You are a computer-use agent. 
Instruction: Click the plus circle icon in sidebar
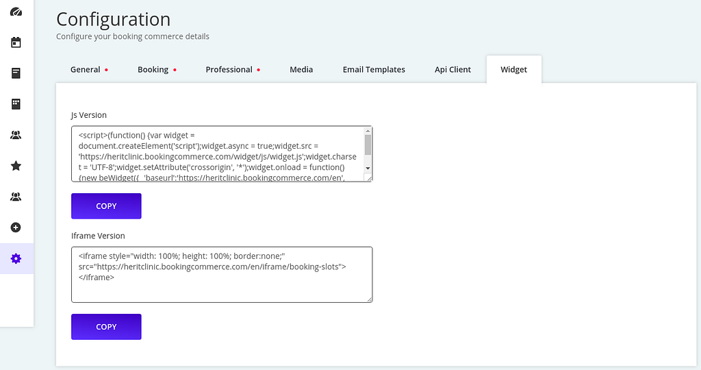[16, 227]
